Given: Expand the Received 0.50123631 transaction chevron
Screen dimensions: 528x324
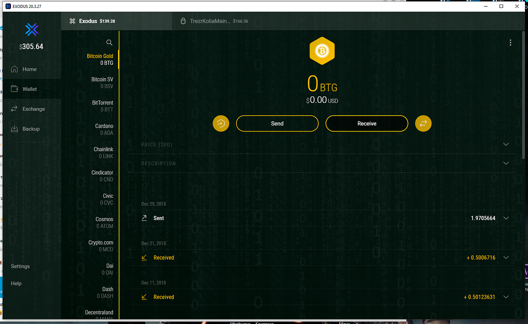Looking at the screenshot, I should (506, 297).
